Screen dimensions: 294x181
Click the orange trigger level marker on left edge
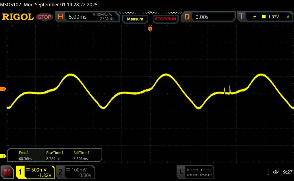(x=3, y=89)
